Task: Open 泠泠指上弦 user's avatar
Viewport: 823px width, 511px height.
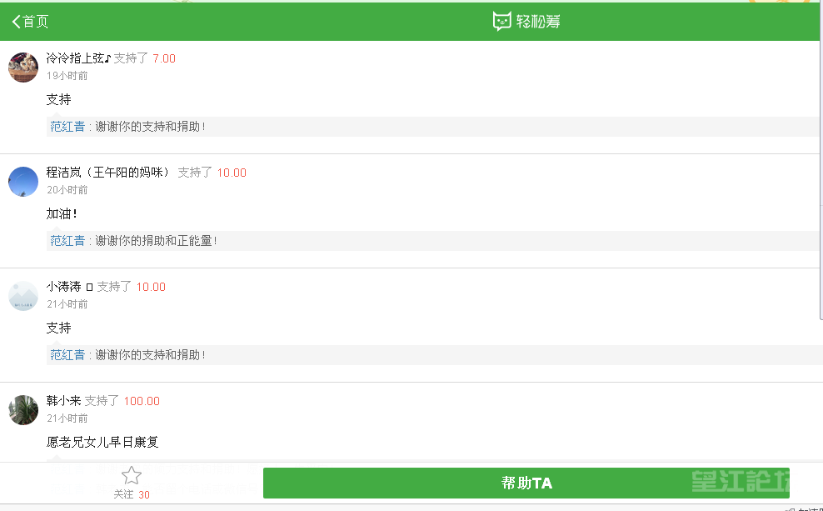Action: click(23, 68)
